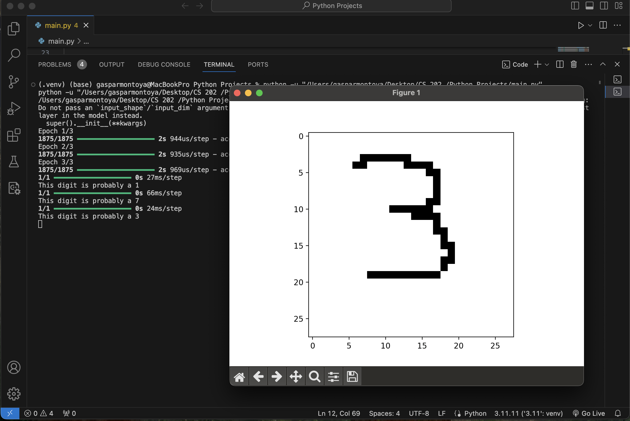Kill terminal with trash icon

coord(574,64)
